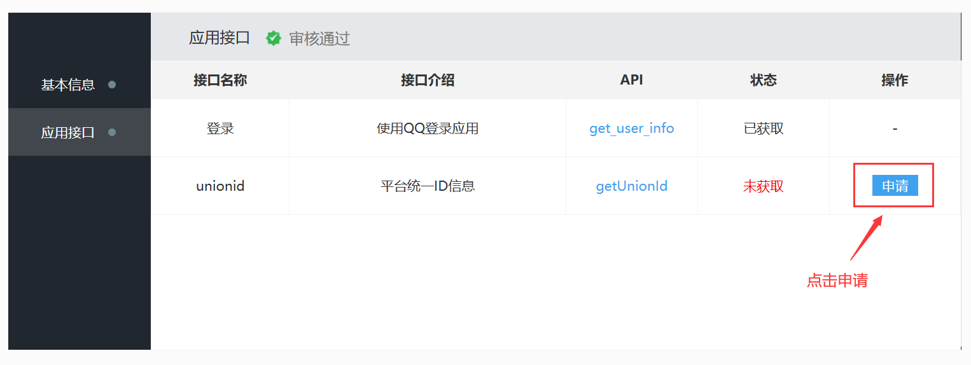Screen dimensions: 971x365
Task: Click the 已获取 status of login row
Action: coord(763,128)
